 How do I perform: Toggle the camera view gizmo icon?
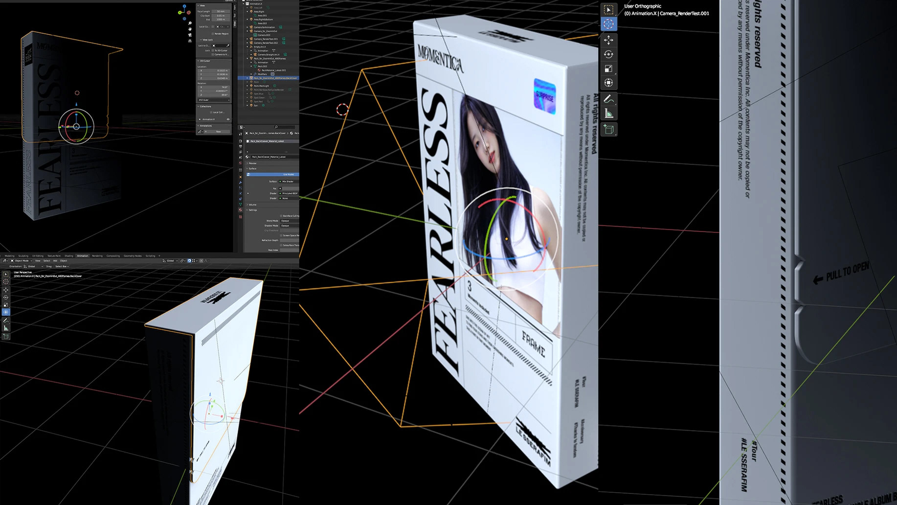[x=190, y=35]
